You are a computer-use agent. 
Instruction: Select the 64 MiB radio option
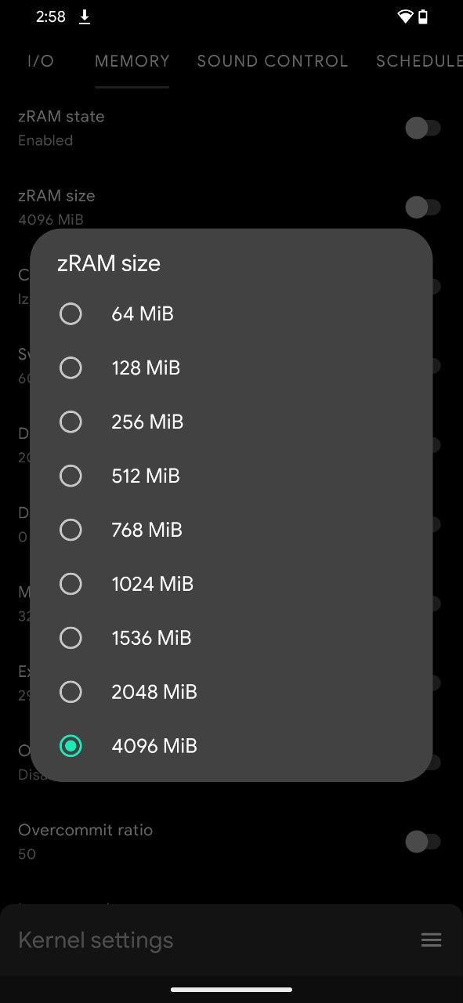(x=231, y=313)
